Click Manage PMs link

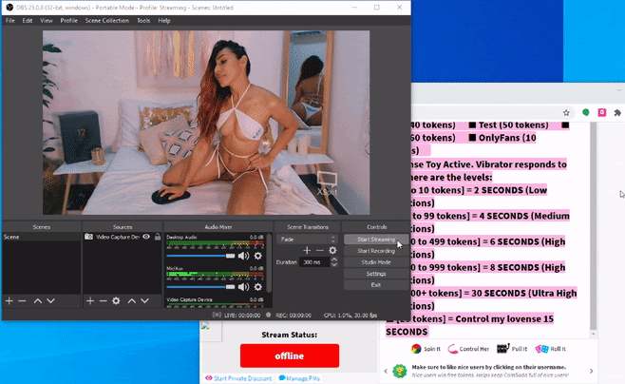click(x=299, y=378)
